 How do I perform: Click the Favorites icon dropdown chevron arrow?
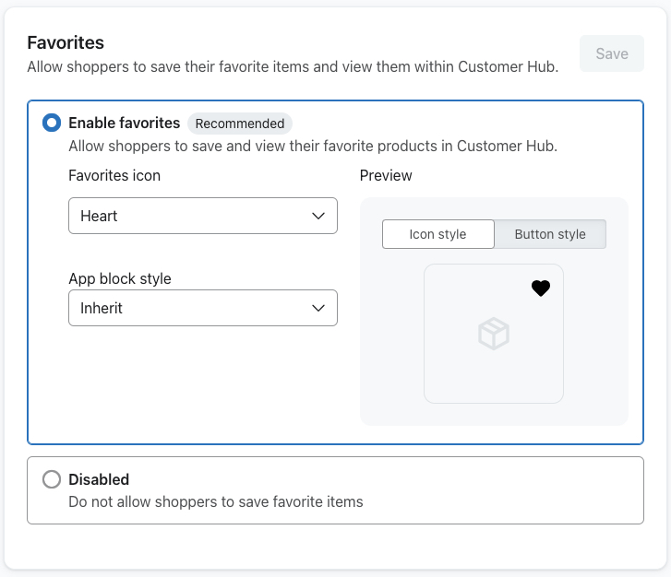(x=318, y=216)
